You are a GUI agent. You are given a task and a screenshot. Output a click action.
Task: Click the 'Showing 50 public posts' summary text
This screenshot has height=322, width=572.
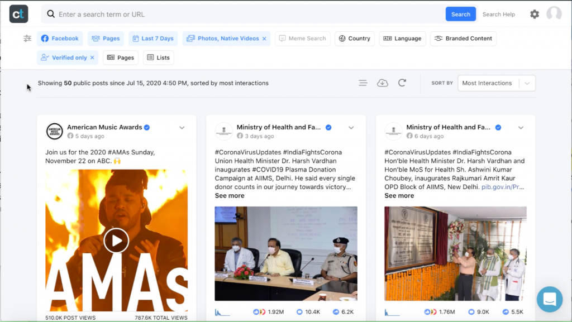(x=153, y=83)
